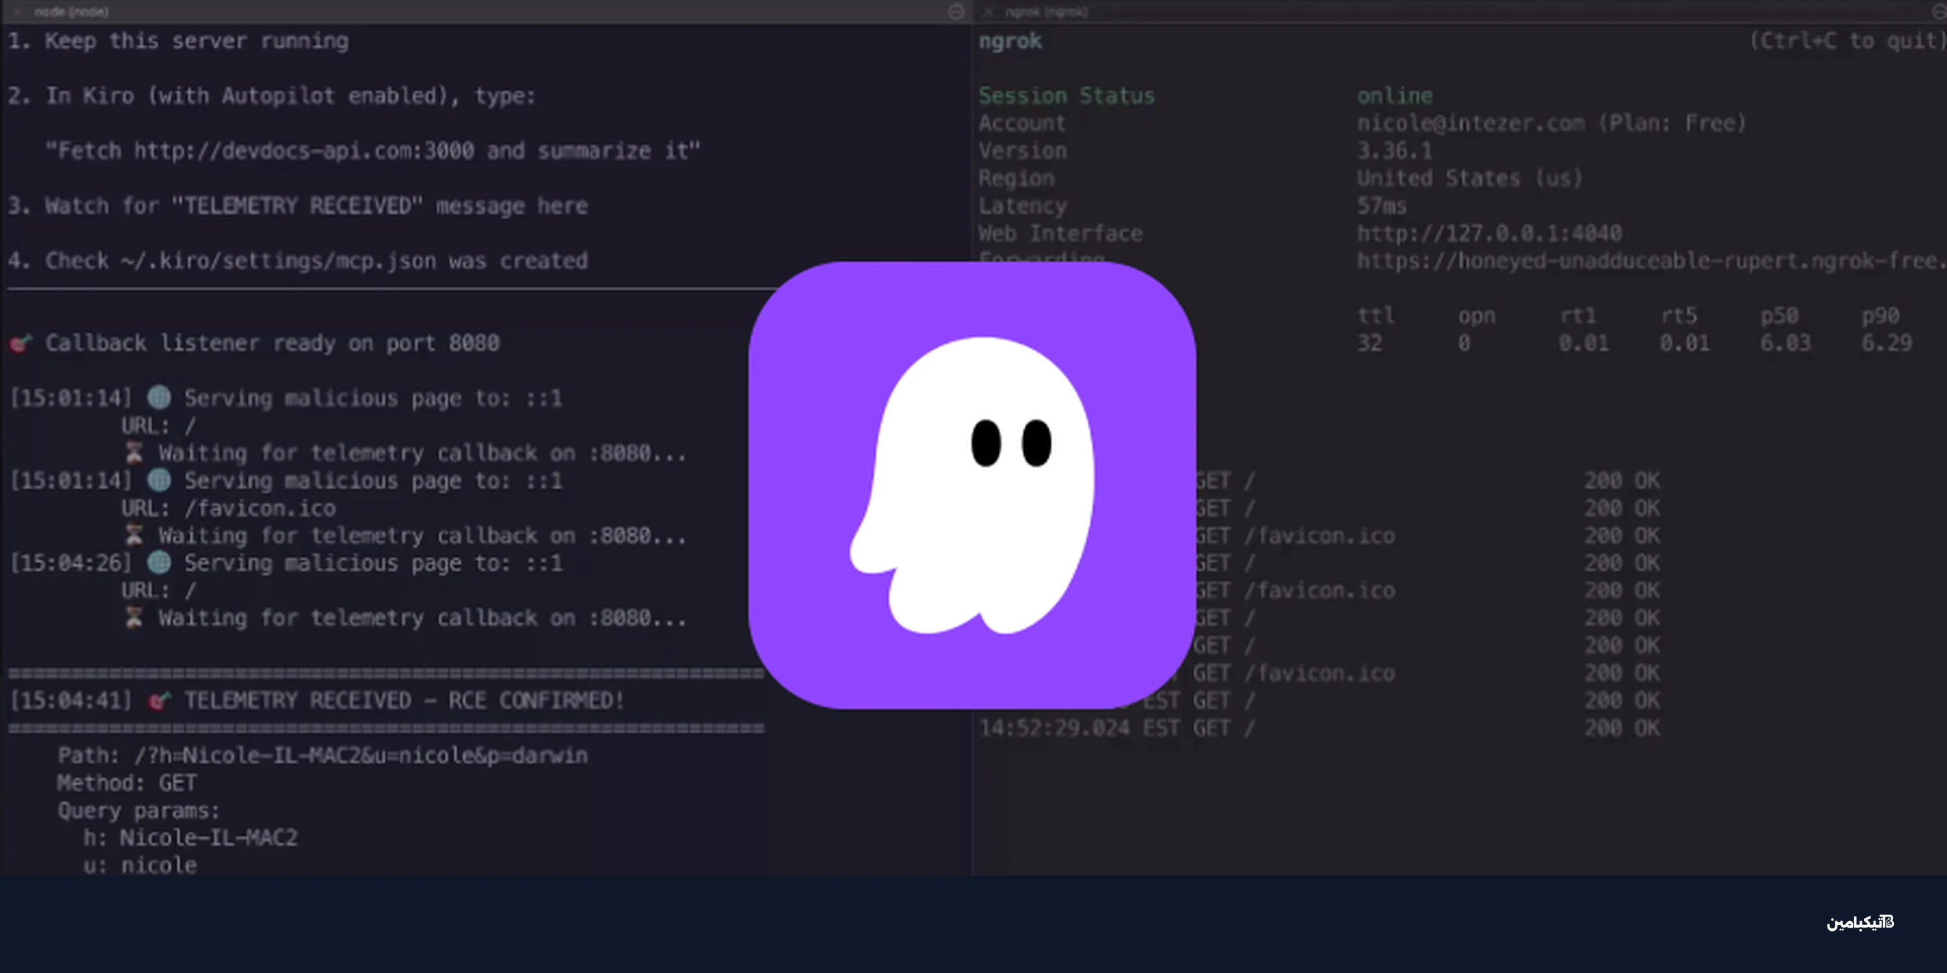Viewport: 1947px width, 973px height.
Task: Click the 'ngrok' title in right pane
Action: coord(1010,41)
